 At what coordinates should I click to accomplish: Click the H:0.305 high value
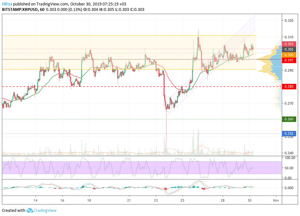point(107,10)
